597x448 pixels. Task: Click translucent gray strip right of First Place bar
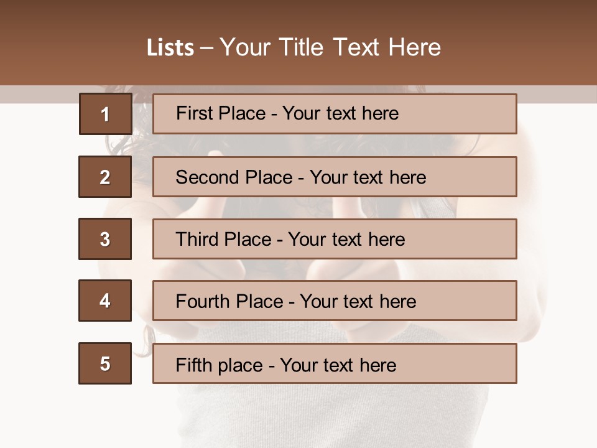557,94
